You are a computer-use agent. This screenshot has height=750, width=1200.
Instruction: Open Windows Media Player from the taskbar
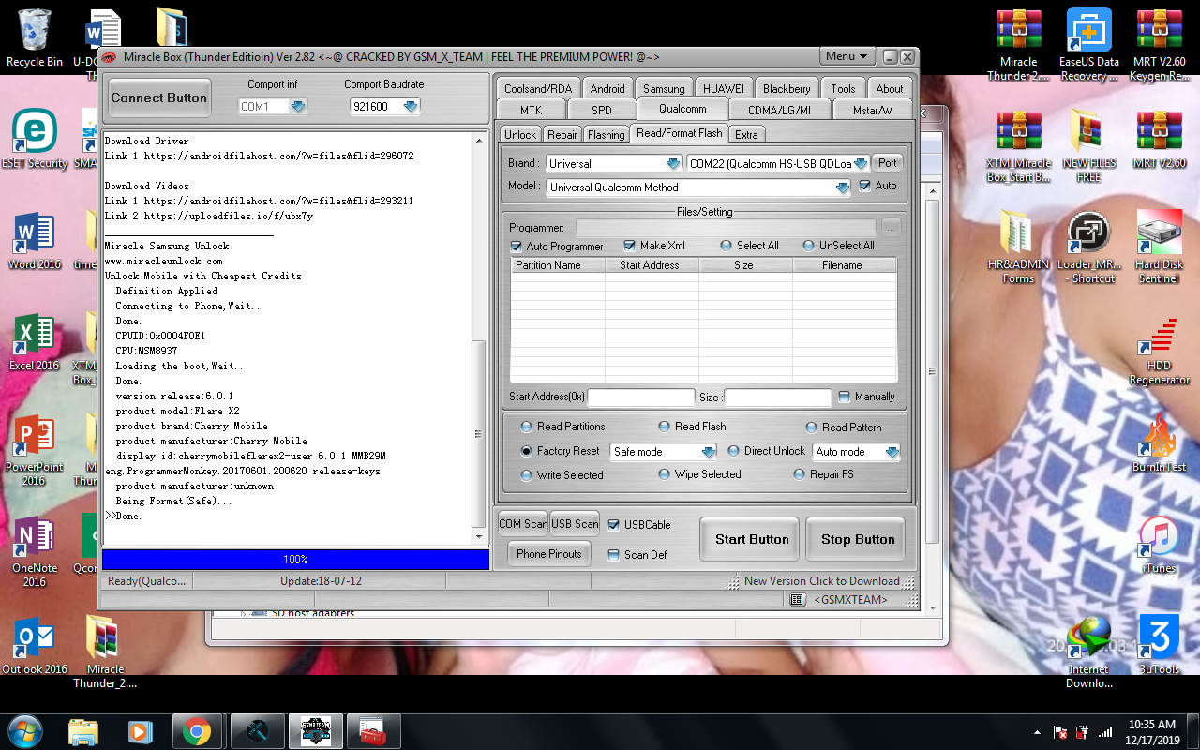tap(140, 730)
